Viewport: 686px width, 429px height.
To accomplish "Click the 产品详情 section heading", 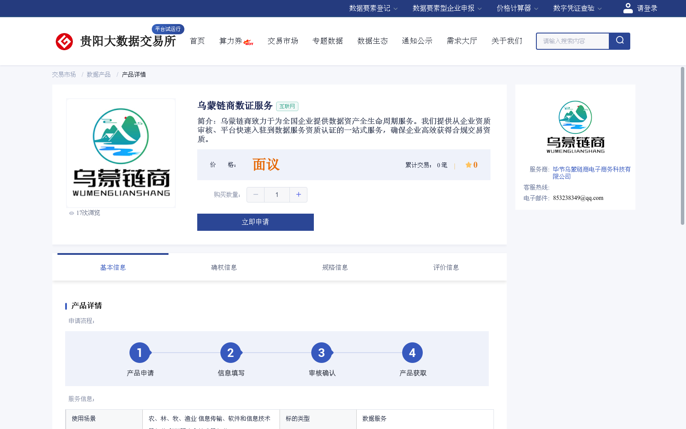I will [x=87, y=306].
